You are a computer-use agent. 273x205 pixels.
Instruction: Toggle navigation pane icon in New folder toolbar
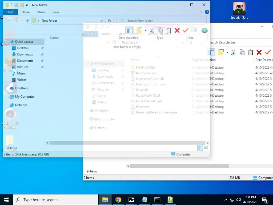tap(129, 30)
